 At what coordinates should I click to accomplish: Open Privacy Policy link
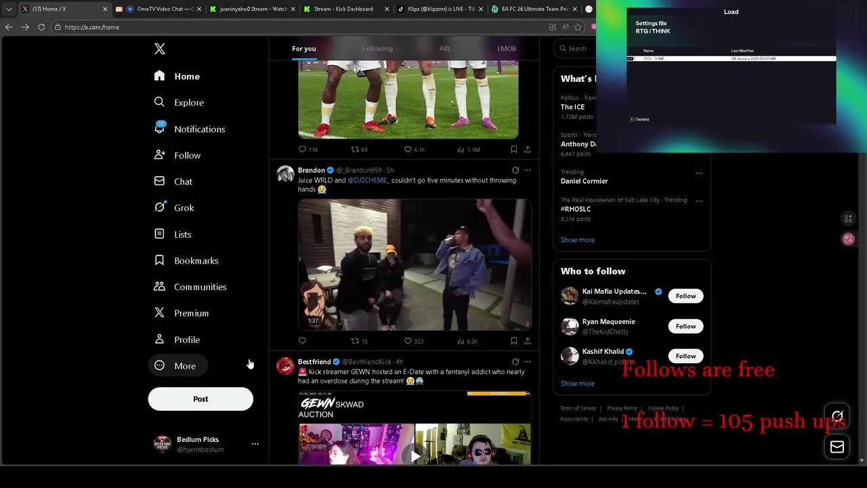(x=622, y=408)
